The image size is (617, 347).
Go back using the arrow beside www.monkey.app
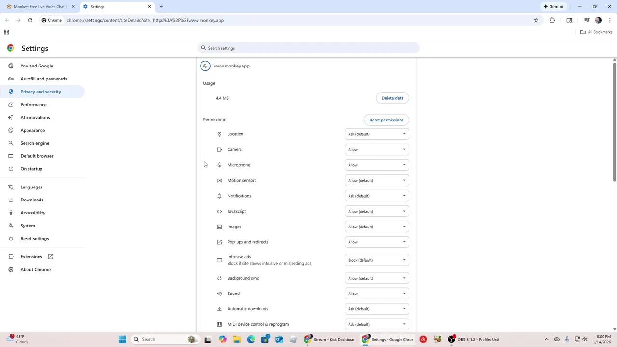(x=205, y=66)
